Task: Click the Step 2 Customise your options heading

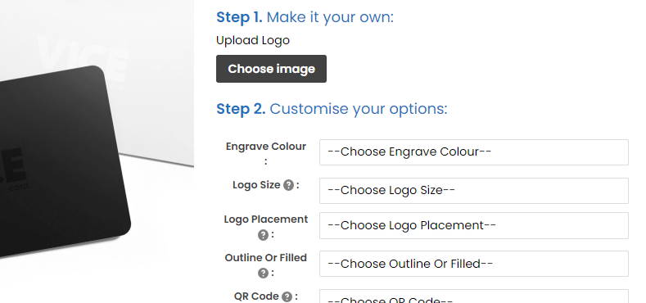Action: pos(332,109)
